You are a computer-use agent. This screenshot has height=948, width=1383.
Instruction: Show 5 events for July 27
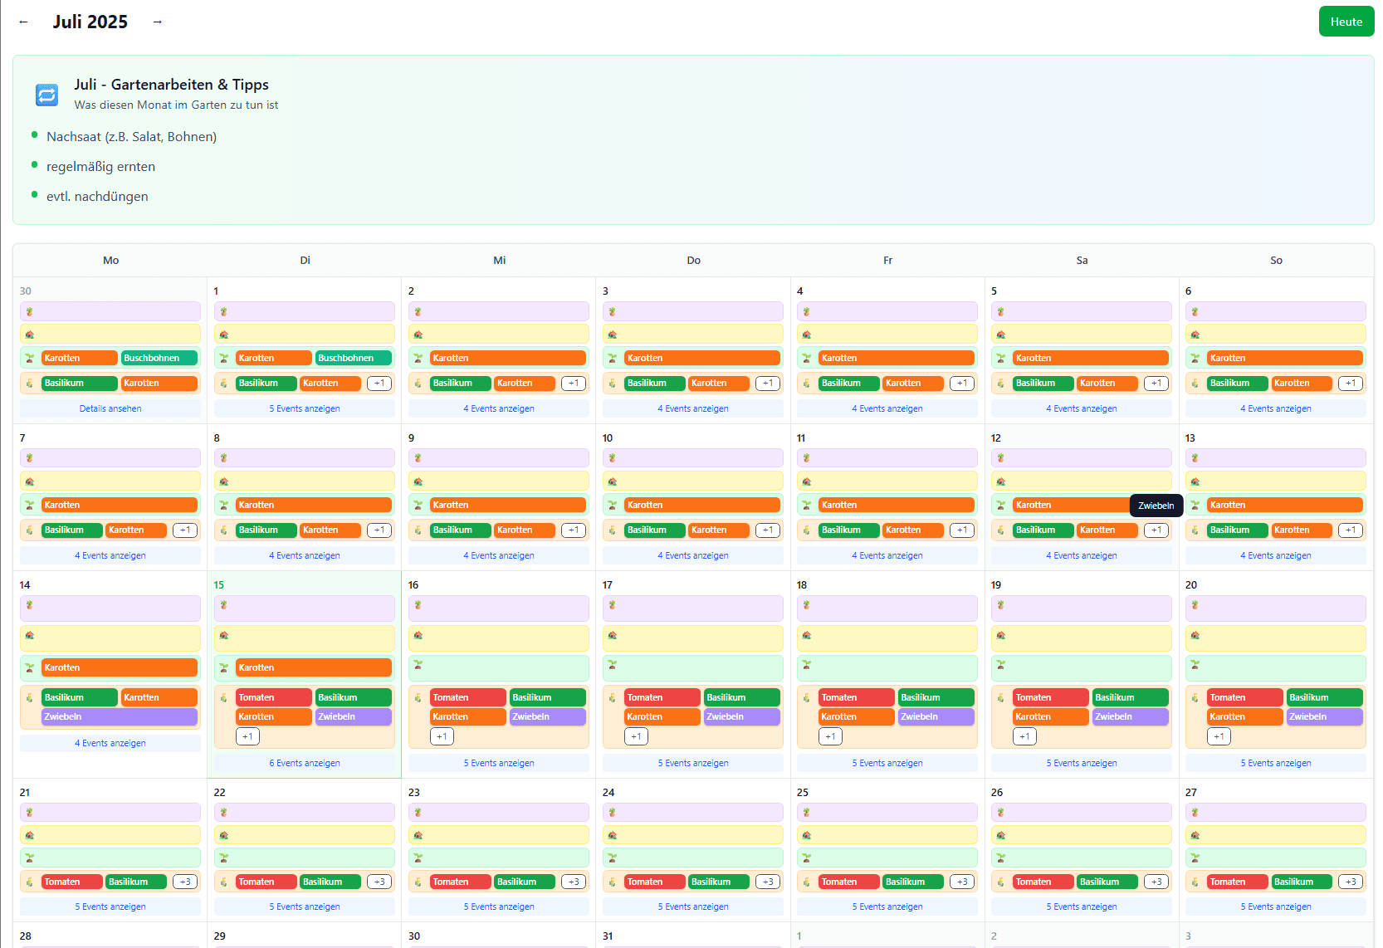tap(1275, 906)
